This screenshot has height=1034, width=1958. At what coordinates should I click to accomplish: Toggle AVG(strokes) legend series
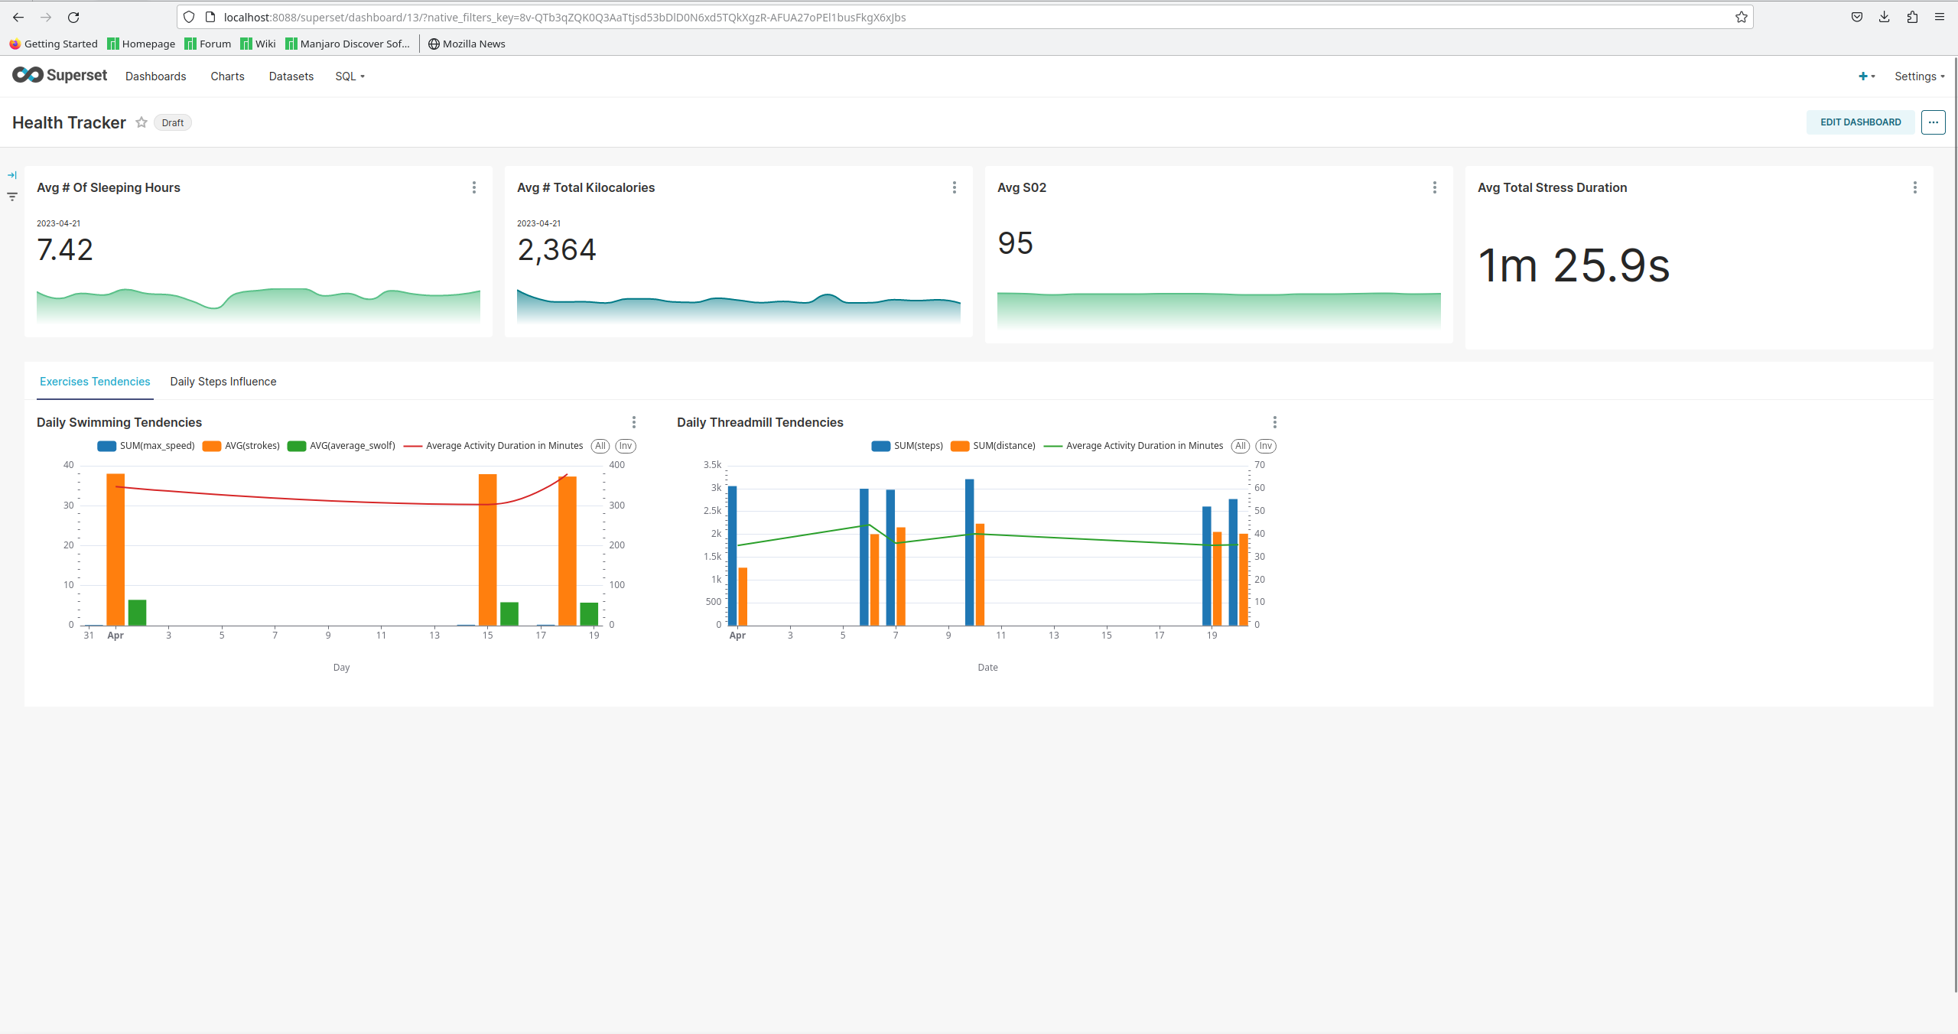click(x=242, y=446)
